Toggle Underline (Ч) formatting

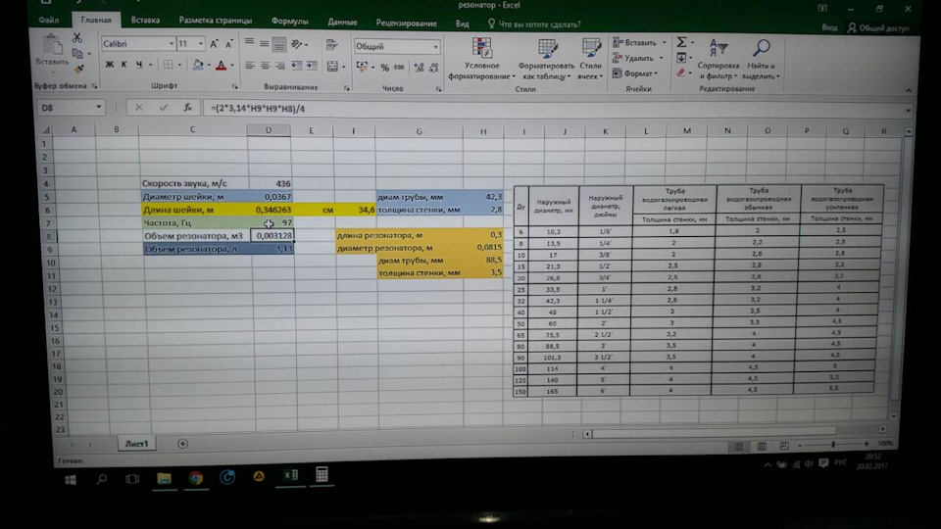click(139, 65)
